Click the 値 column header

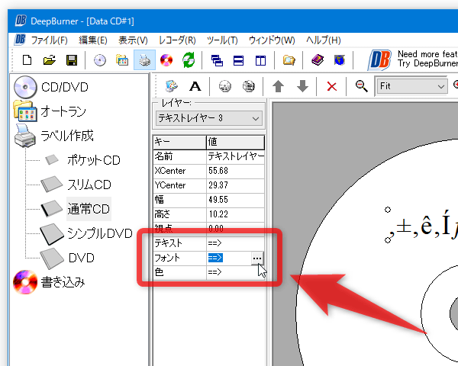pos(235,142)
